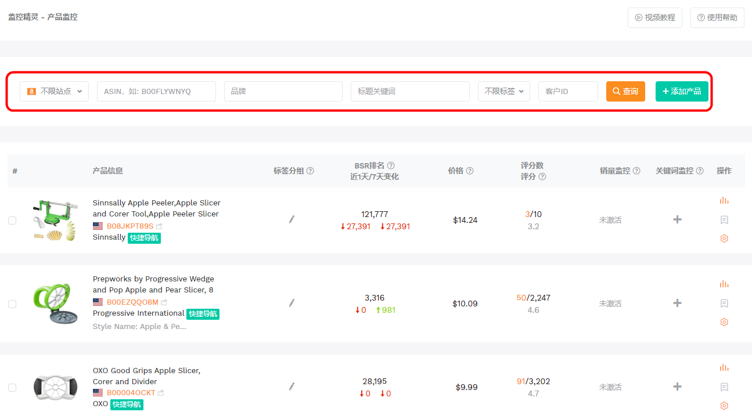Click the green 添加产品 button
Image resolution: width=752 pixels, height=419 pixels.
coord(682,91)
